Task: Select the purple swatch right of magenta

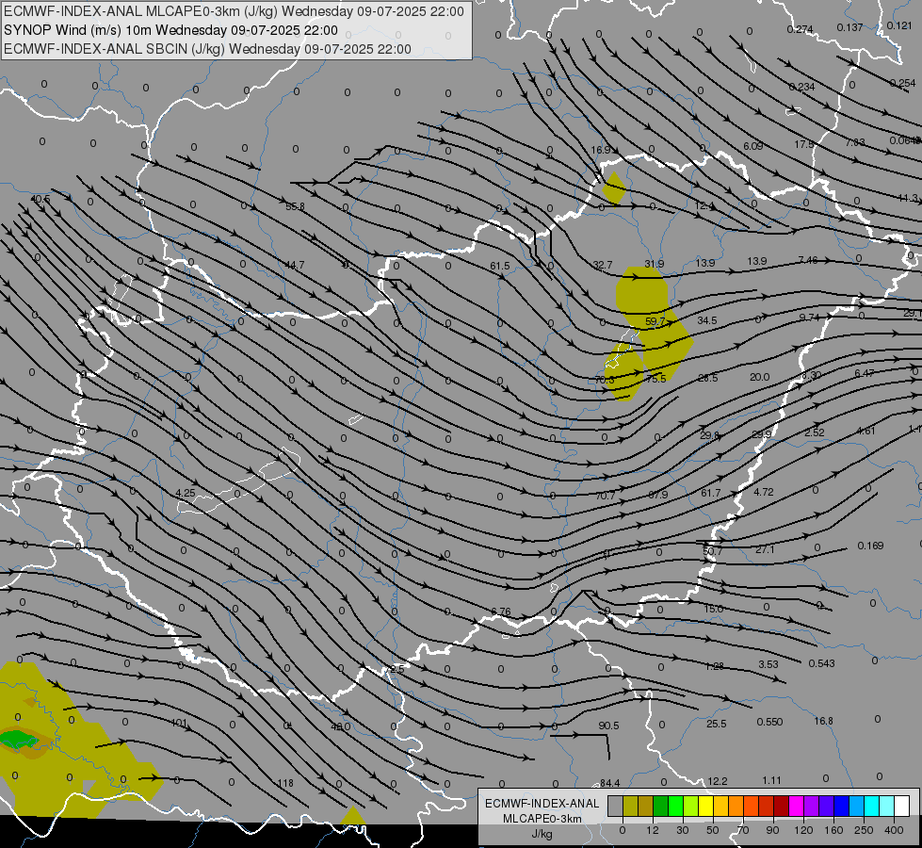Action: click(812, 806)
